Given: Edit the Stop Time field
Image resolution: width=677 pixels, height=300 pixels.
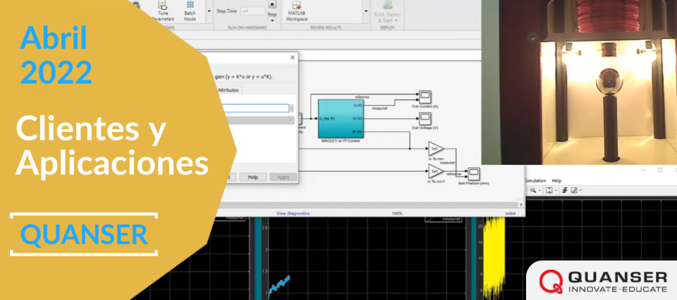Looking at the screenshot, I should (x=252, y=11).
